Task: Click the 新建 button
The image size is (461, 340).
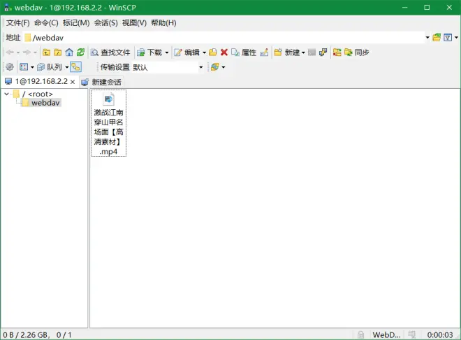Action: pyautogui.click(x=286, y=52)
